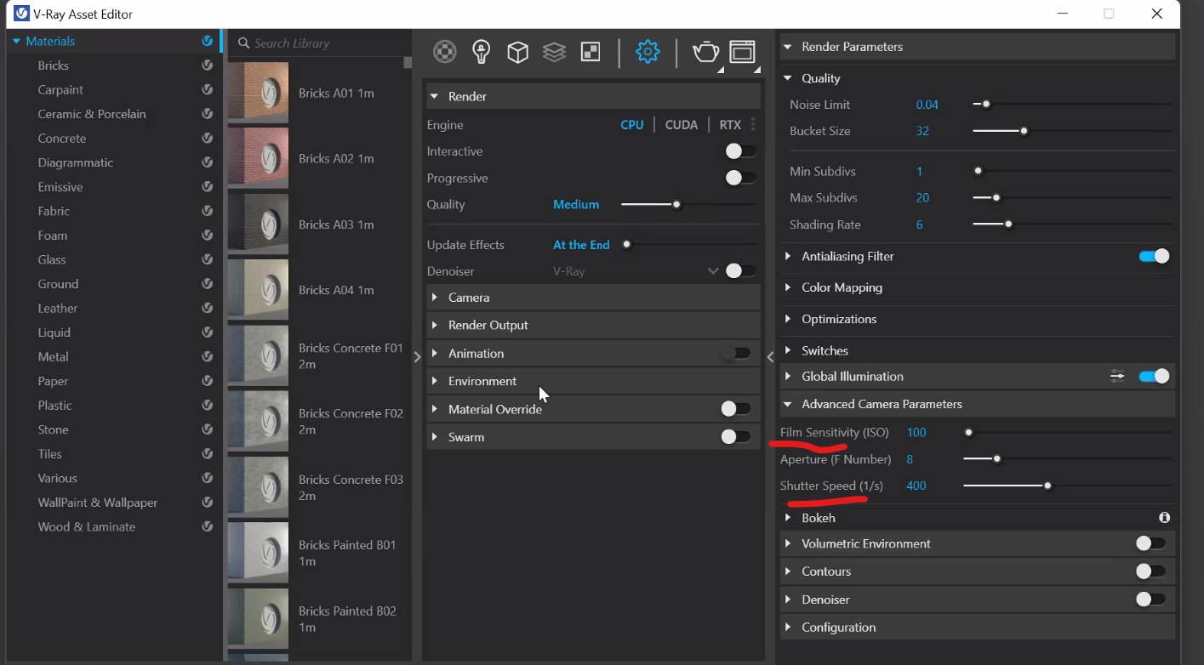The height and width of the screenshot is (665, 1204).
Task: Adjust the render Quality slider
Action: 688,204
